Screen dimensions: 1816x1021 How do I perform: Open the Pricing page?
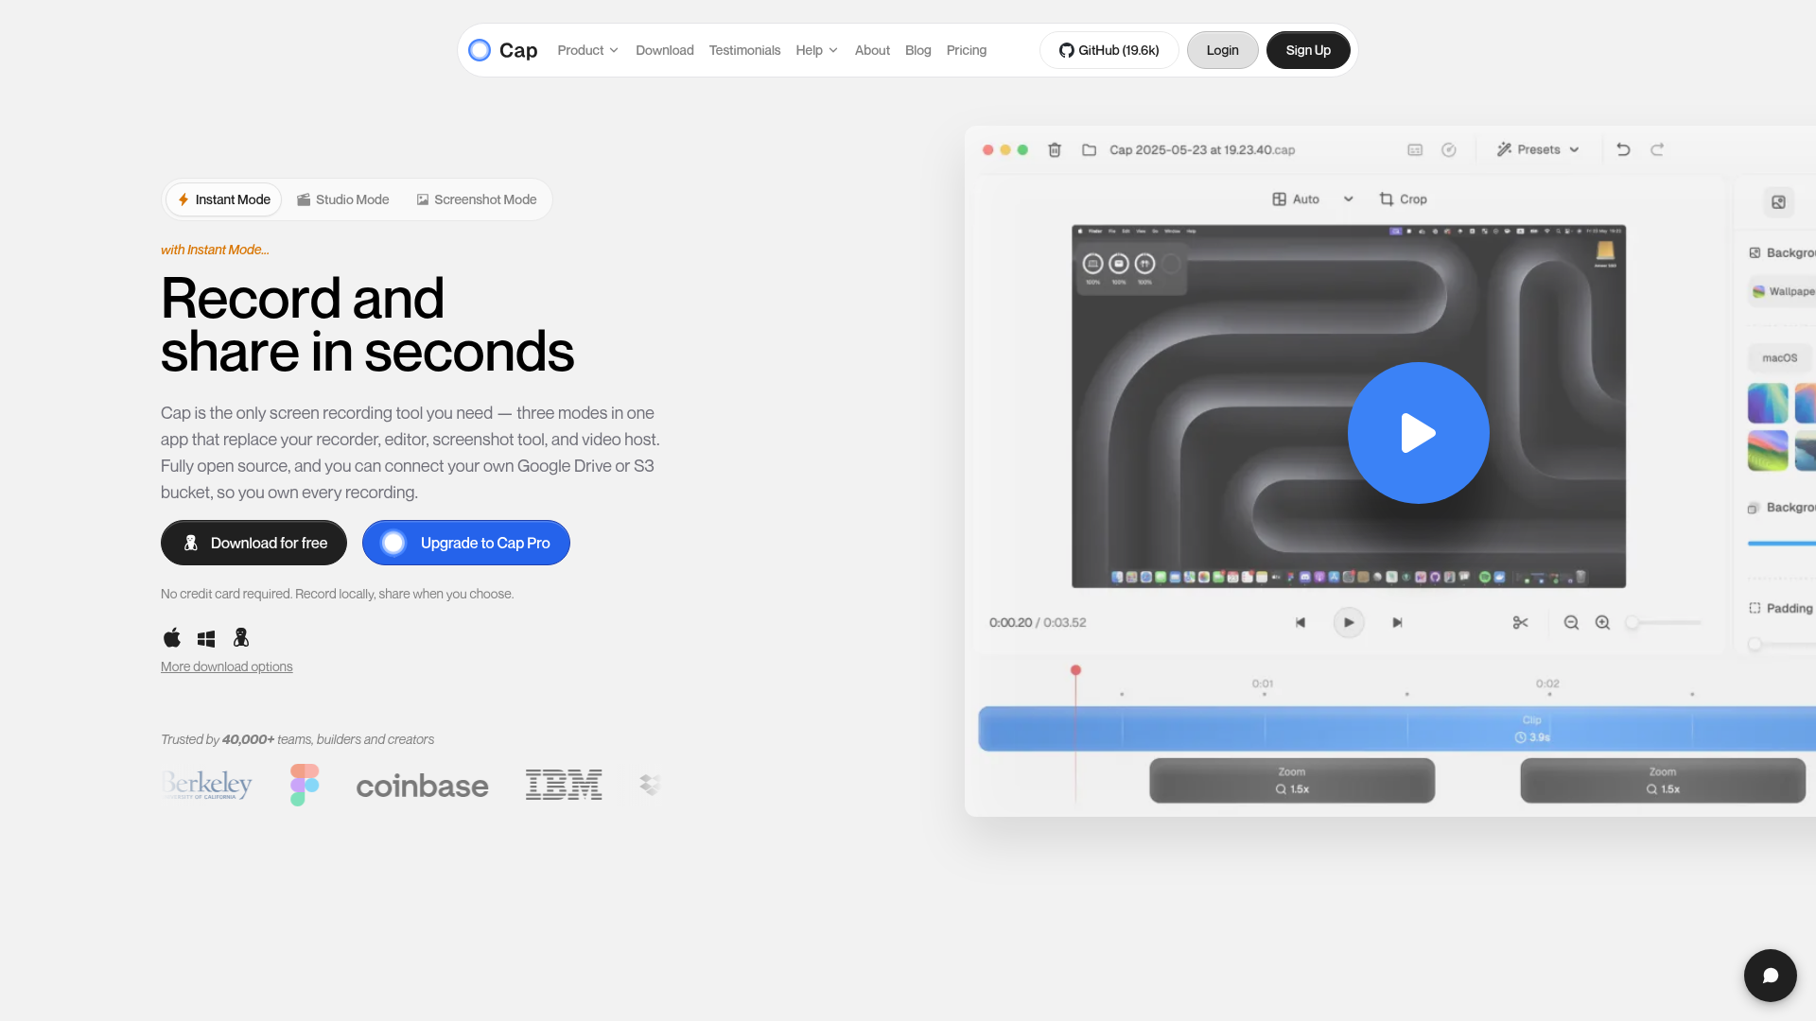tap(967, 50)
